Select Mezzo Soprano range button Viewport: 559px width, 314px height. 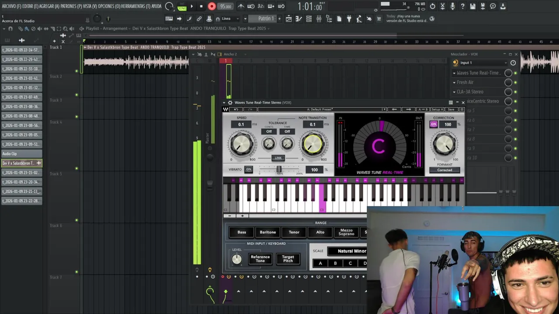[x=346, y=232]
